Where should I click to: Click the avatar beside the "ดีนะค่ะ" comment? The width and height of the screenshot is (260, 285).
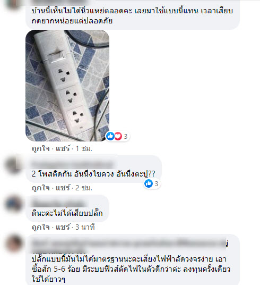[x=14, y=204]
